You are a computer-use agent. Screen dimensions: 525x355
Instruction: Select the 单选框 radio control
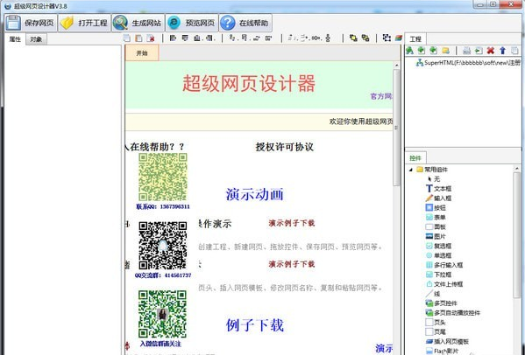438,255
